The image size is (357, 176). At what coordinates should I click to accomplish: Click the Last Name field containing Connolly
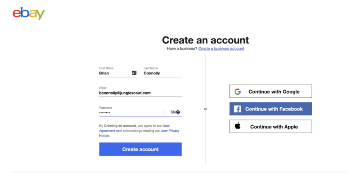pos(162,73)
